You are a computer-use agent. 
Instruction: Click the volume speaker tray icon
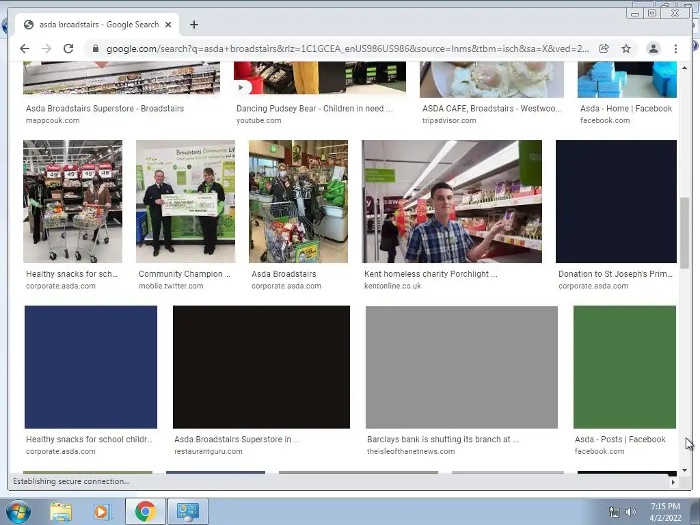point(631,512)
